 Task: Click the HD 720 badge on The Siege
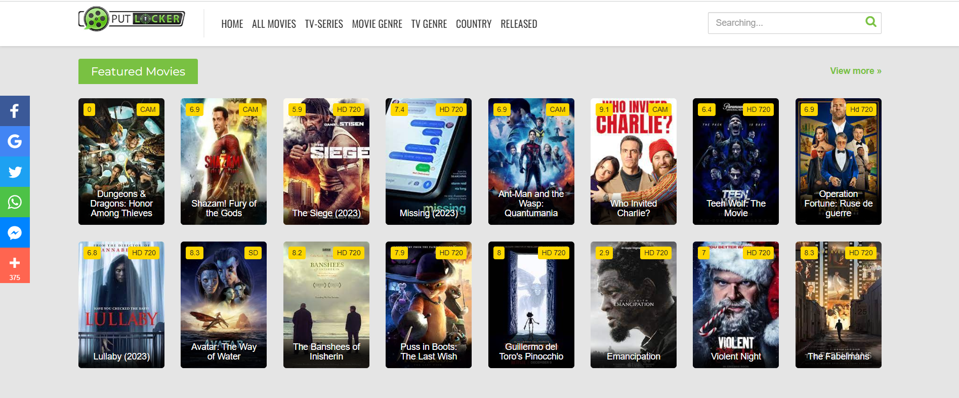click(x=349, y=109)
